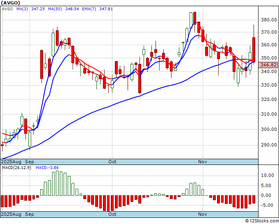Click the MA(3) legend label
This screenshot has width=279, height=224.
22,9
